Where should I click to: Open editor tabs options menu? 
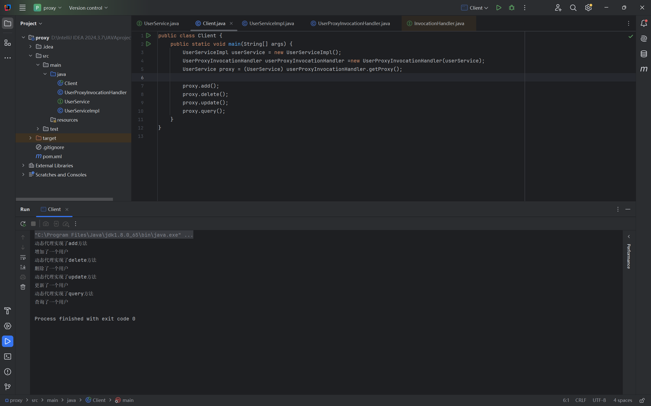pyautogui.click(x=629, y=23)
